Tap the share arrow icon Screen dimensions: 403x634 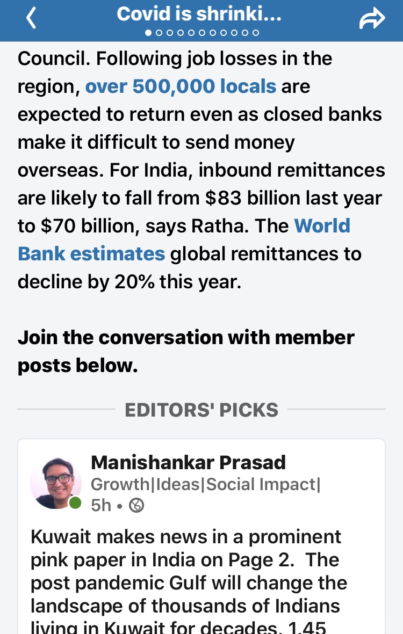tap(372, 19)
